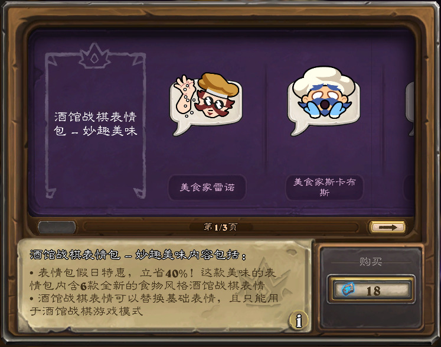Screen dimensions: 441x347
Task: Select the 美食家雷诺 name label
Action: [x=207, y=187]
